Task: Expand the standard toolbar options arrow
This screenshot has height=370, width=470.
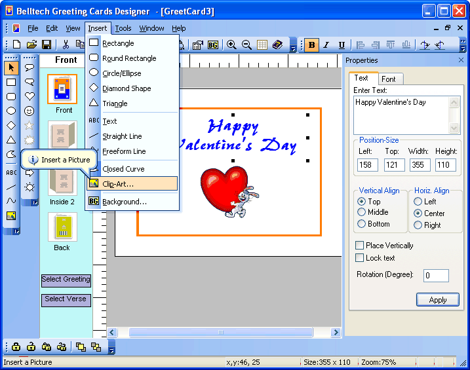Action: 293,45
